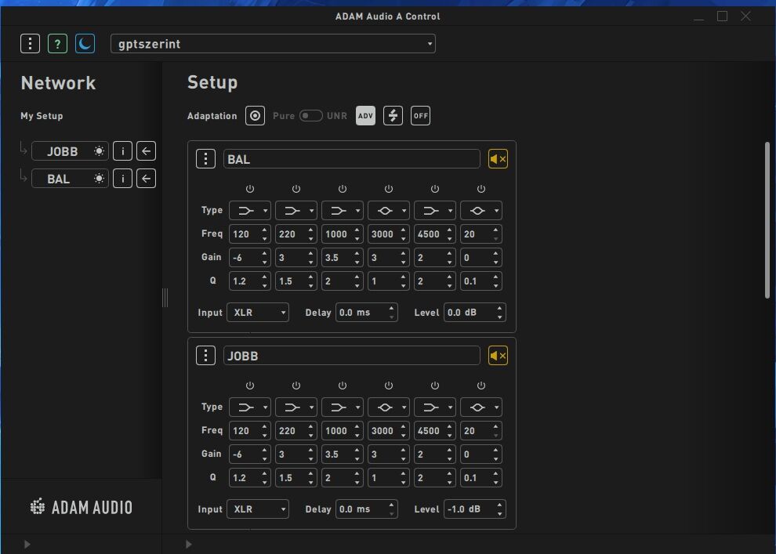
Task: Click the JOBB Level -1.0 dB field
Action: 474,509
